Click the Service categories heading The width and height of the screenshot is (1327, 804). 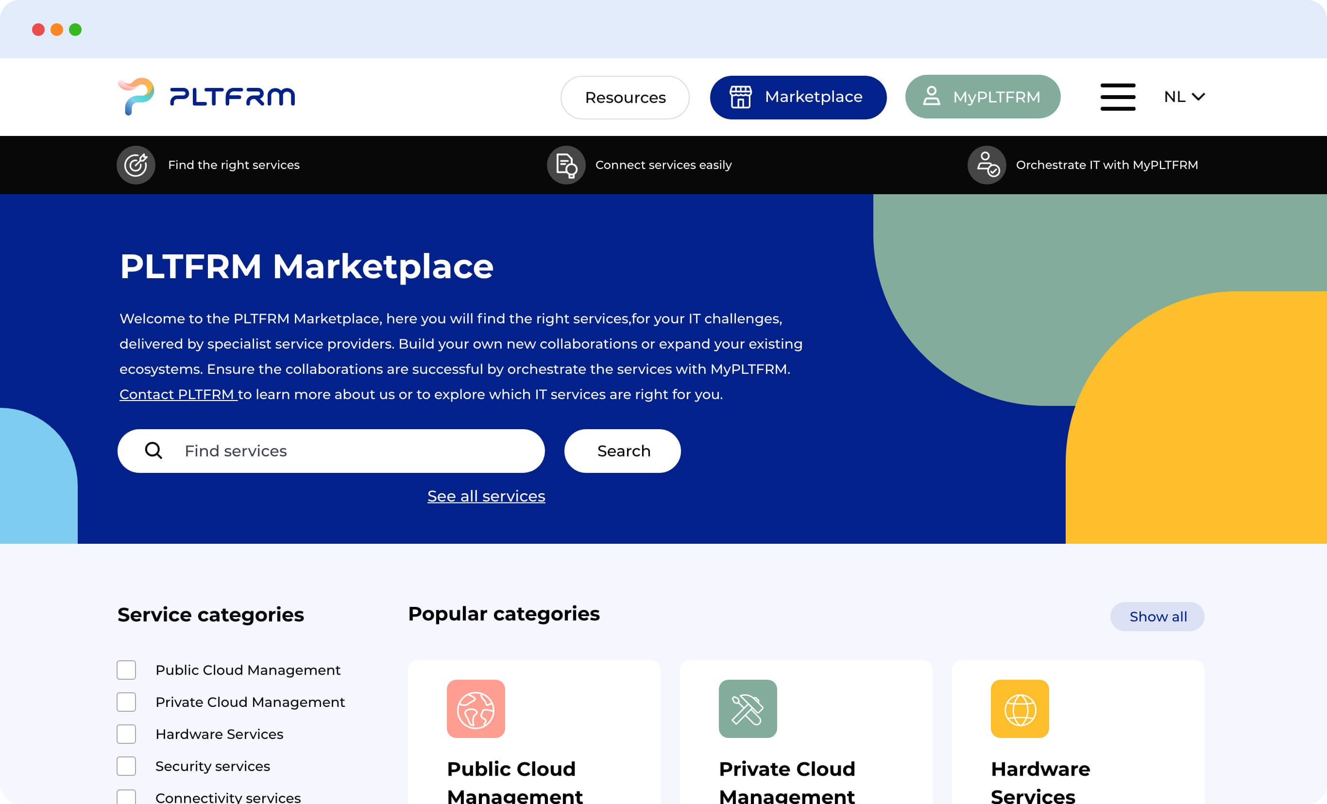coord(211,615)
